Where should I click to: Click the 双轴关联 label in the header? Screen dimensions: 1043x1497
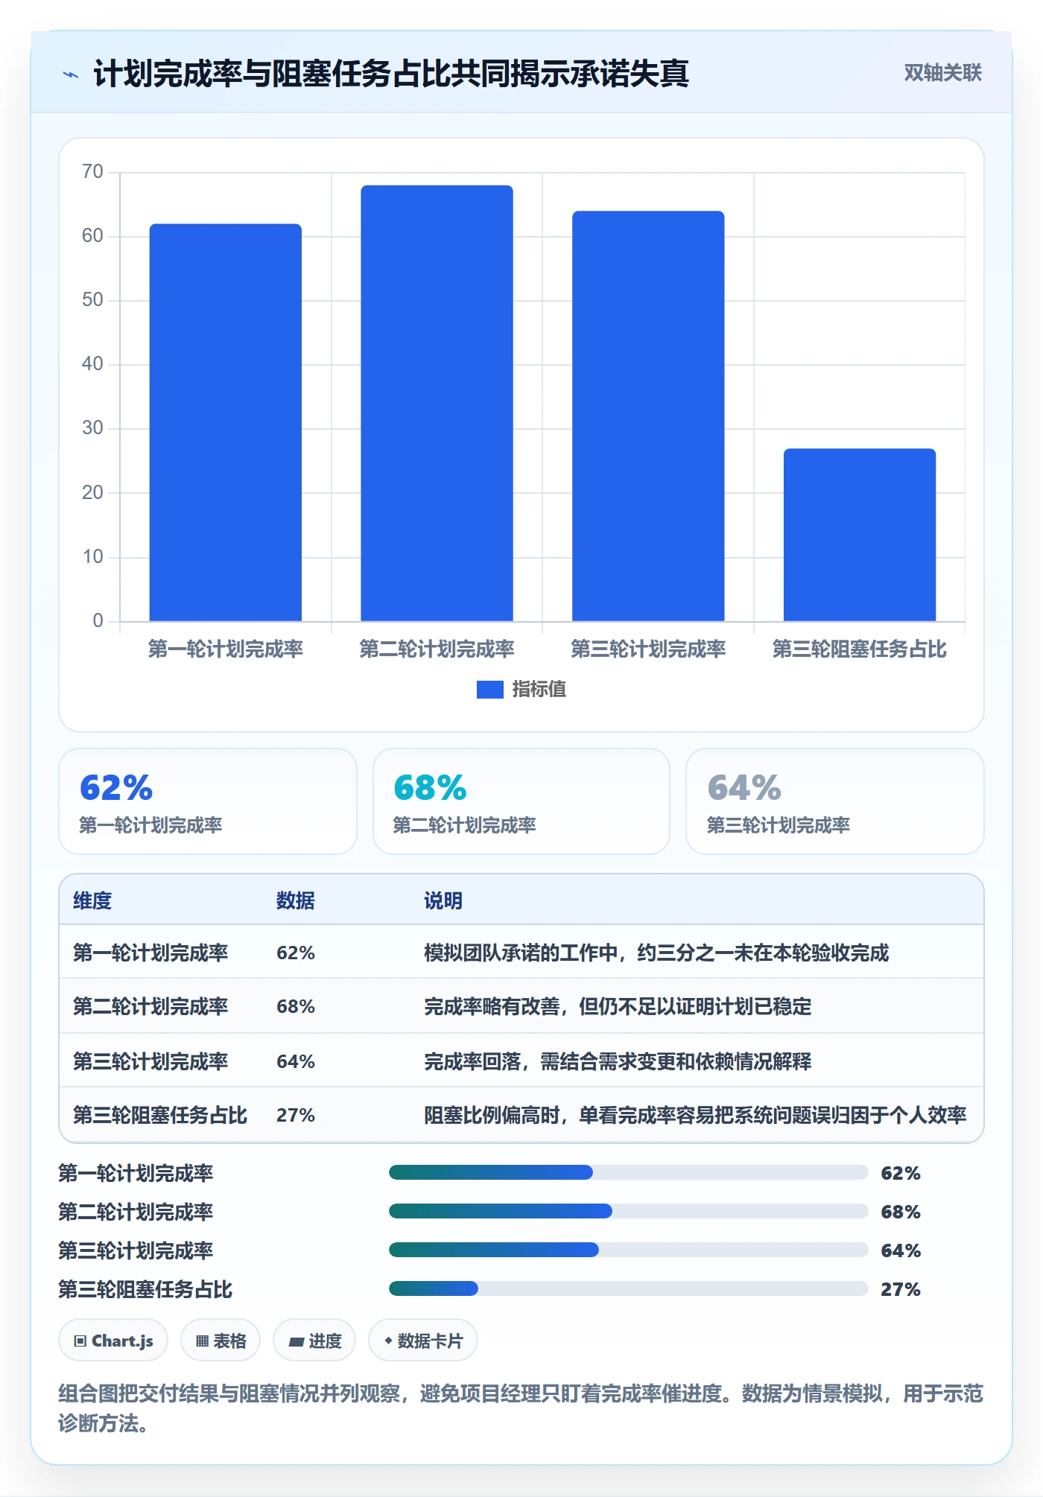coord(942,73)
